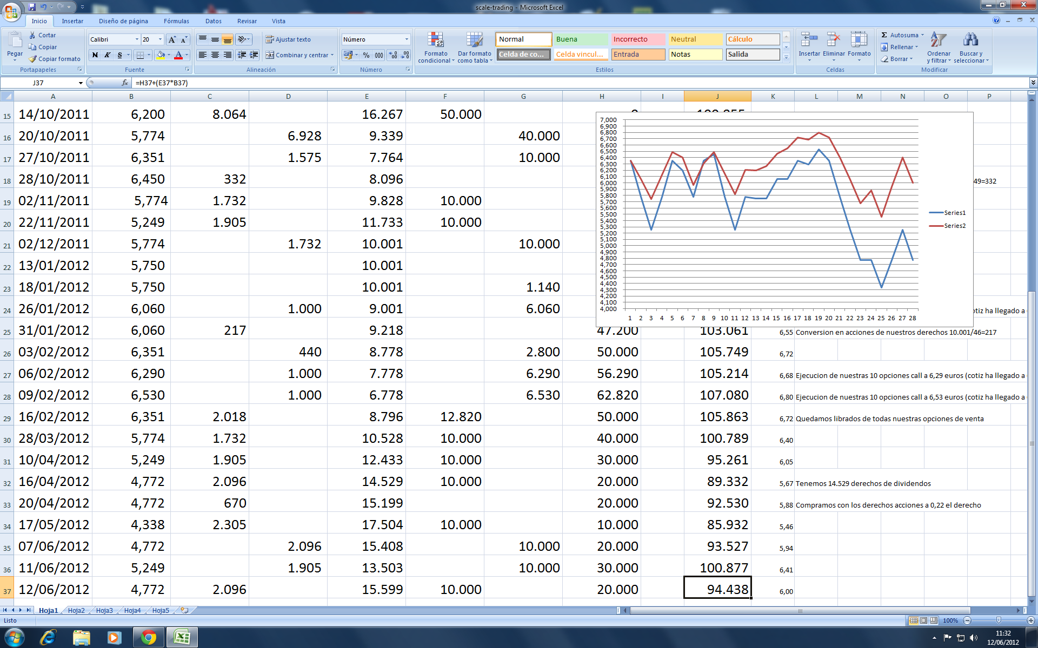Click the Cortar scissors icon
Image resolution: width=1038 pixels, height=648 pixels.
[x=33, y=35]
